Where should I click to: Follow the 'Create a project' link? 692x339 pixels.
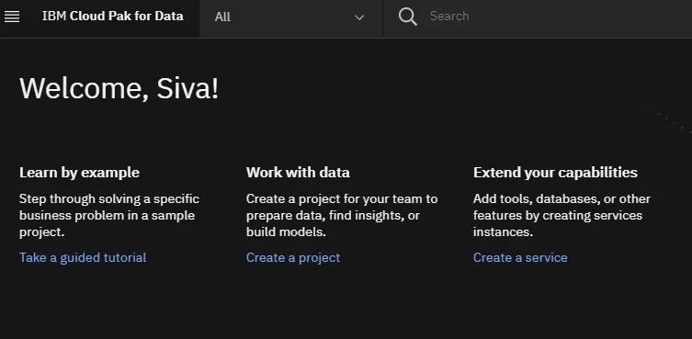[x=293, y=257]
